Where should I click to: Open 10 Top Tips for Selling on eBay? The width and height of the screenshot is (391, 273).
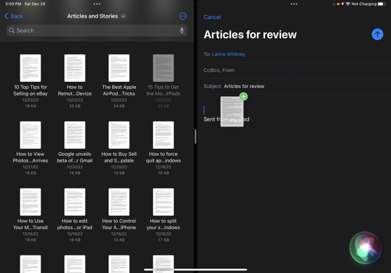(30, 68)
